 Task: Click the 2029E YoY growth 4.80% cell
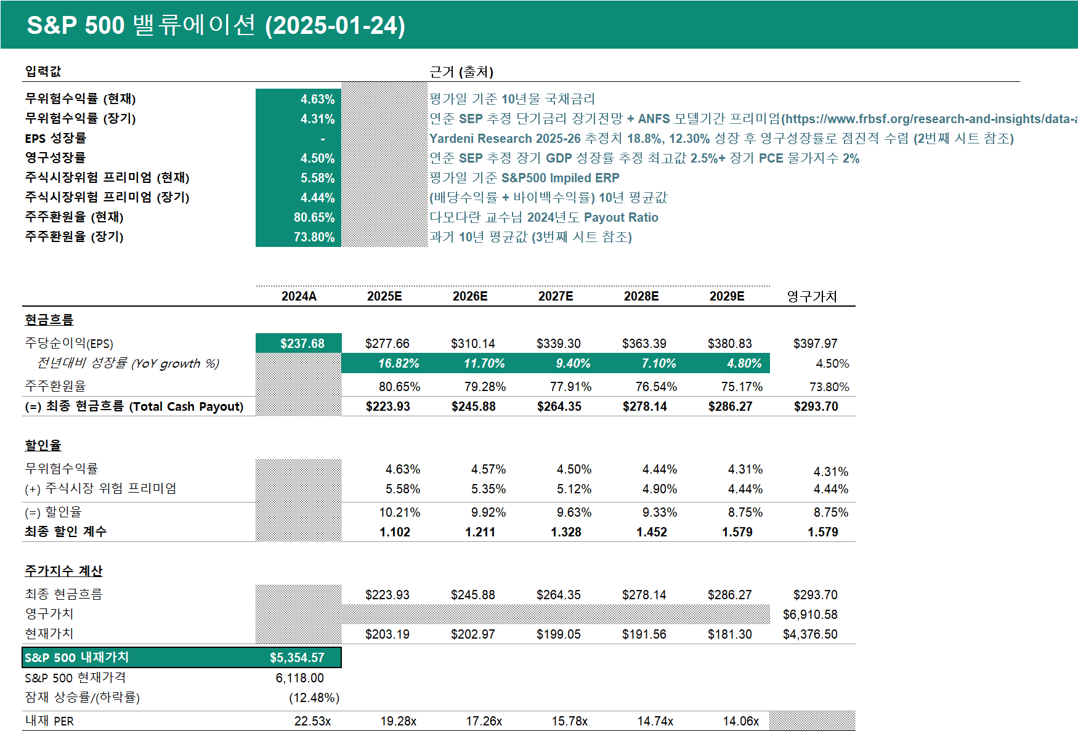coord(727,363)
